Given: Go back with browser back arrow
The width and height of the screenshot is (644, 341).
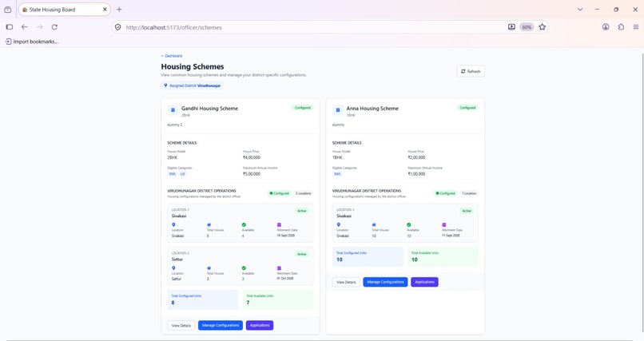Looking at the screenshot, I should coord(25,27).
